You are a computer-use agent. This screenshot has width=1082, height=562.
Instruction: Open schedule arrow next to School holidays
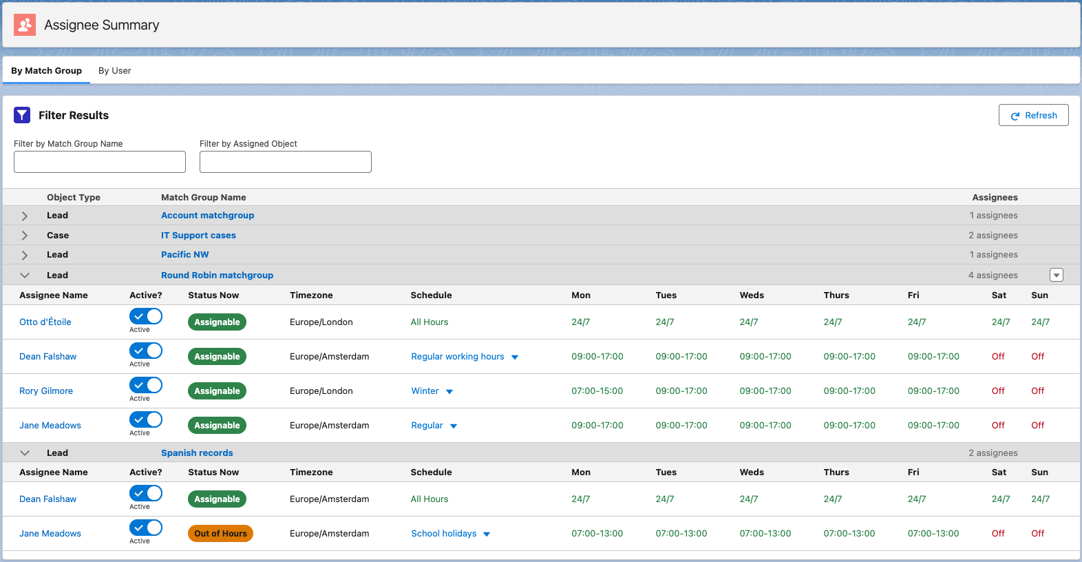pyautogui.click(x=487, y=534)
